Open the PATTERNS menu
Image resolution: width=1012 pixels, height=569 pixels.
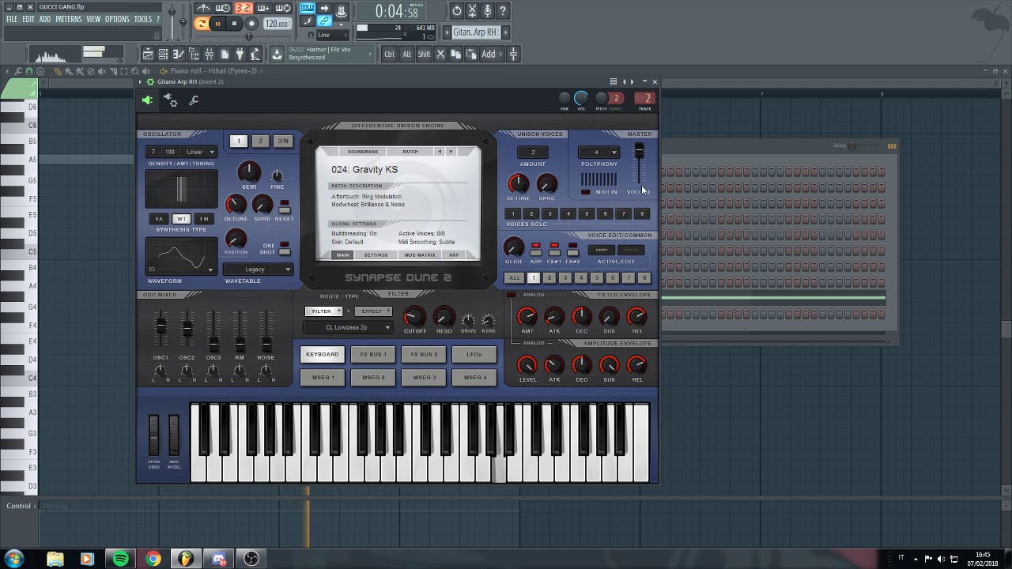68,19
